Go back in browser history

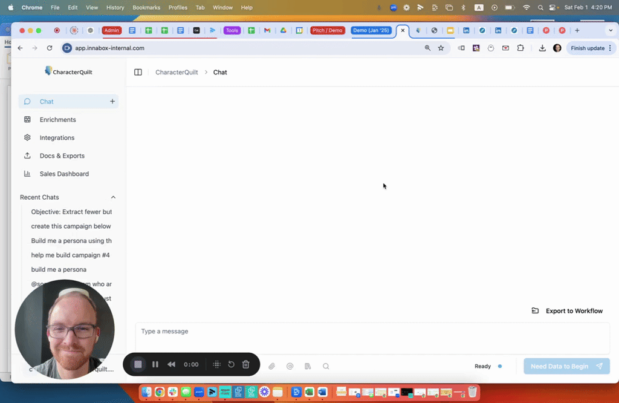pos(20,48)
